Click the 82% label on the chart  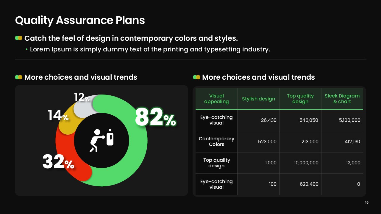(155, 117)
